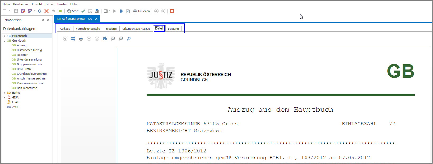Click the preview magnifier window icon
433x164 pixels.
coord(90,11)
